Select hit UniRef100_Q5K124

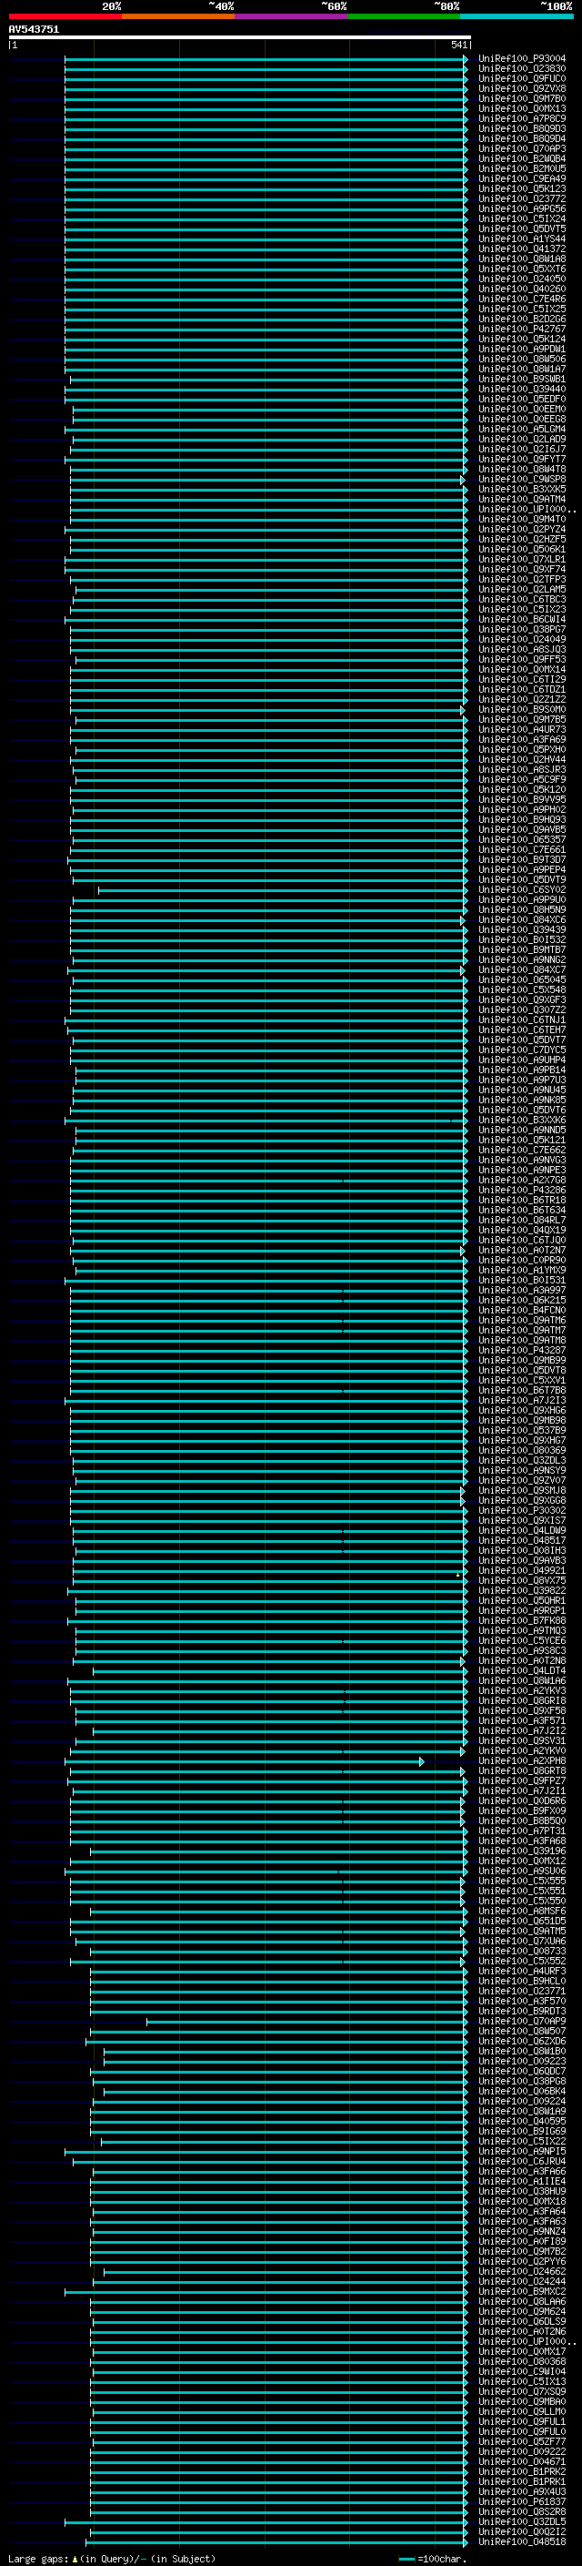point(522,339)
